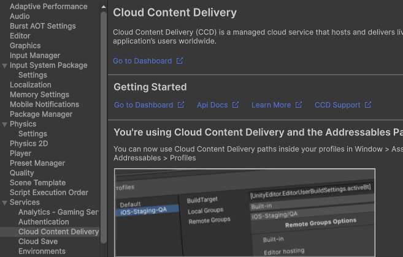403x257 pixels.
Task: Follow the Learn More link
Action: [271, 105]
